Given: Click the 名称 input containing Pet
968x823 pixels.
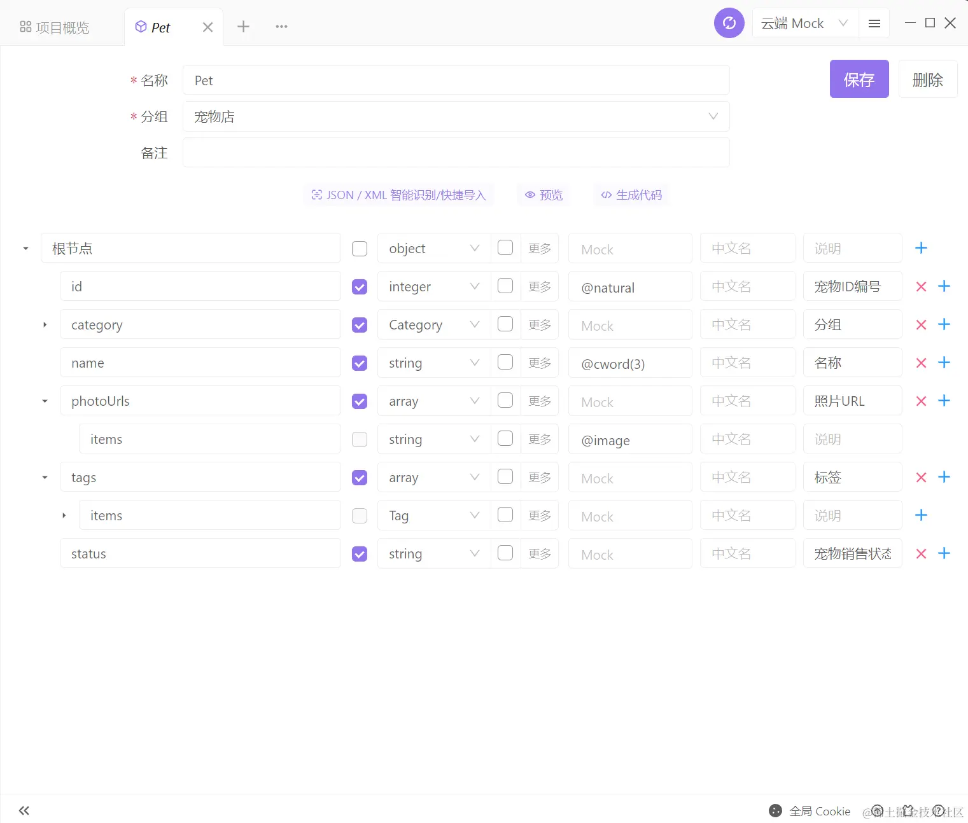Looking at the screenshot, I should tap(456, 80).
